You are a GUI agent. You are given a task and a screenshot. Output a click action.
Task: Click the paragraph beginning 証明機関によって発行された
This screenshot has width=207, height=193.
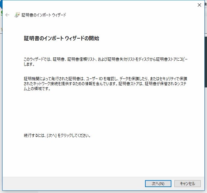(105, 83)
